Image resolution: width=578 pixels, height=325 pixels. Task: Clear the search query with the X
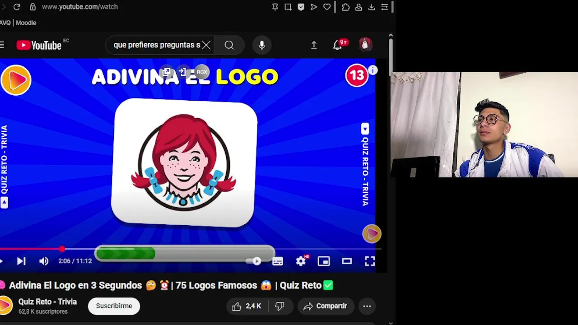(x=206, y=45)
